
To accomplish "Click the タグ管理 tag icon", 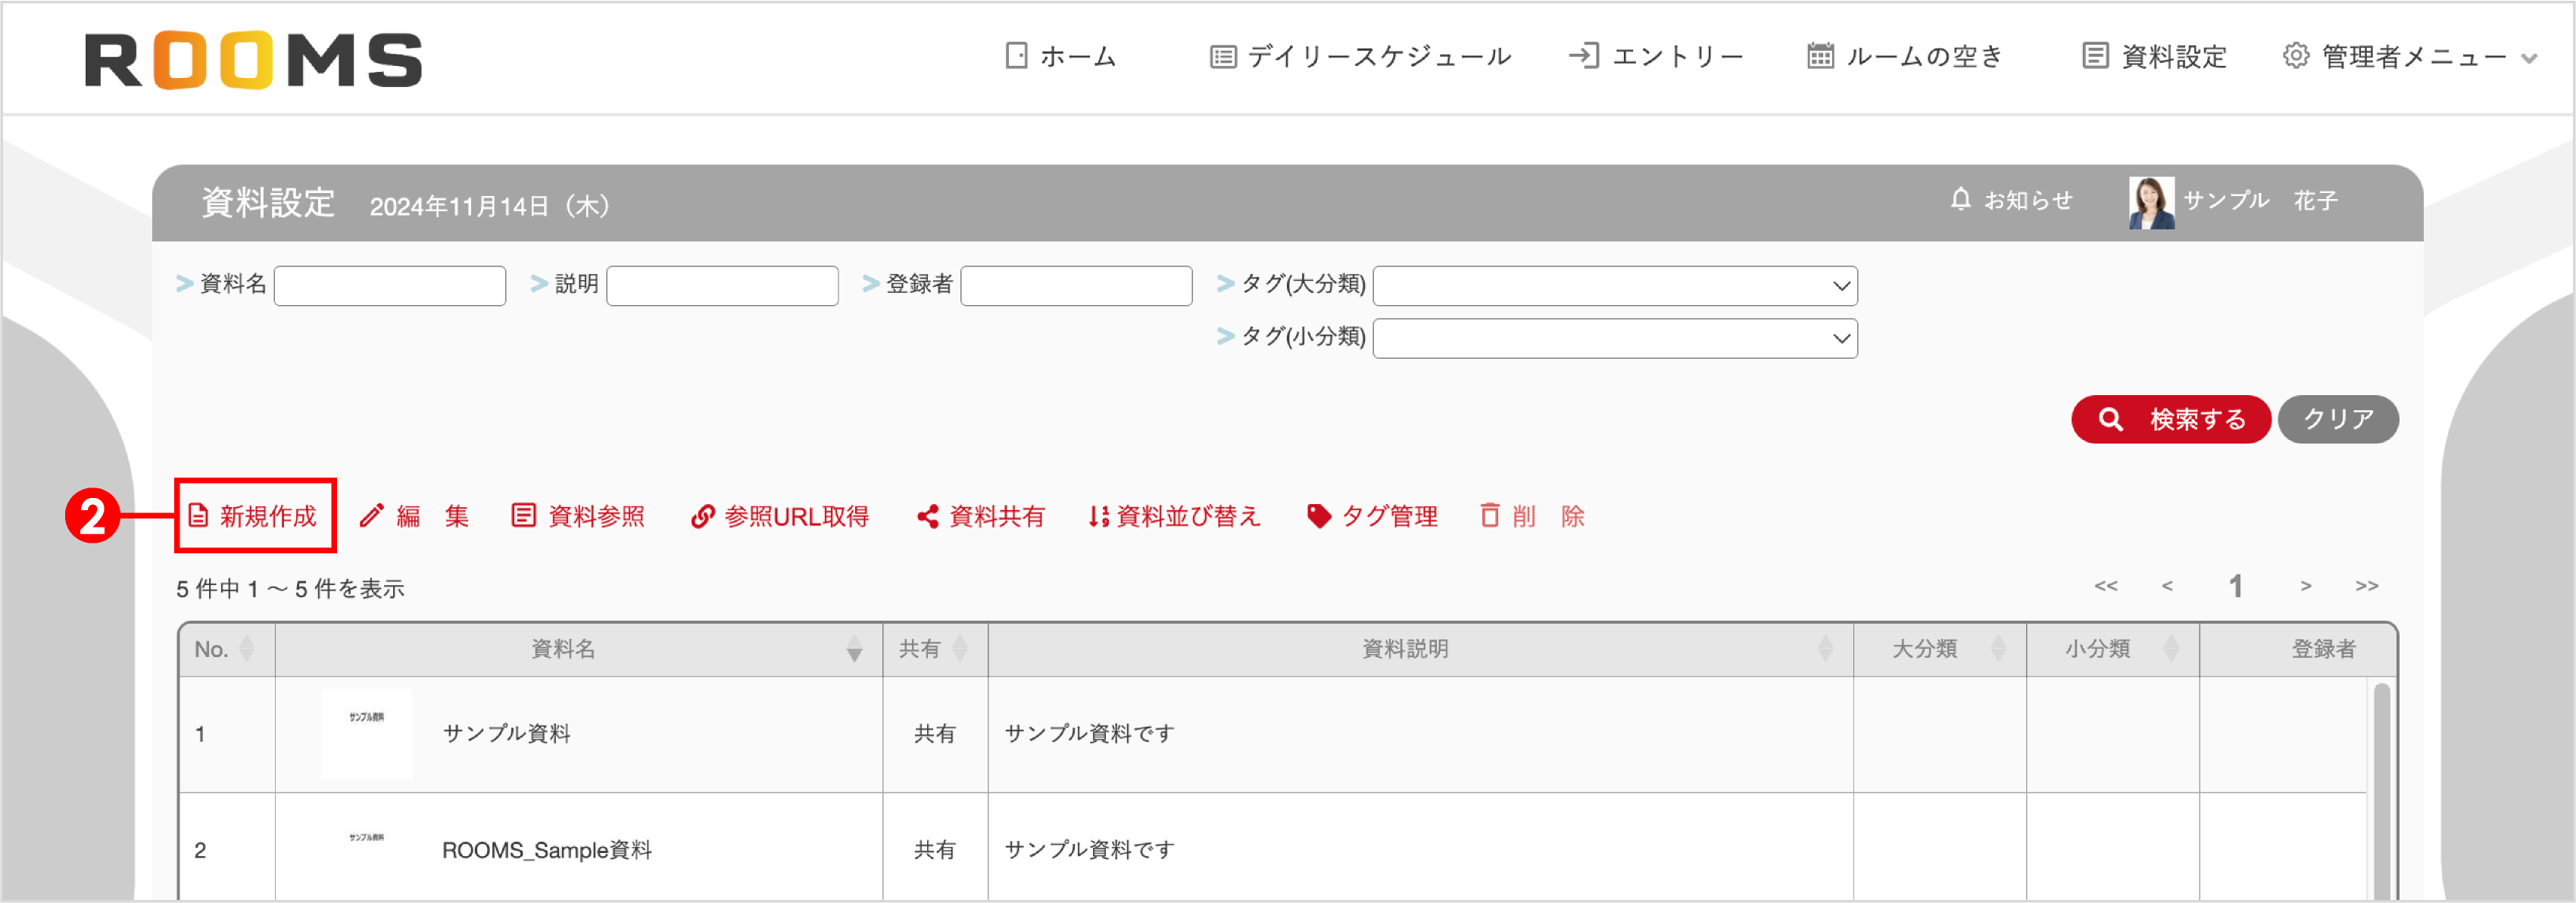I will click(1319, 515).
